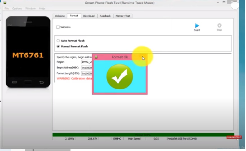246x151 pixels.
Task: Click the red Subscribe button overlay
Action: (x=234, y=137)
